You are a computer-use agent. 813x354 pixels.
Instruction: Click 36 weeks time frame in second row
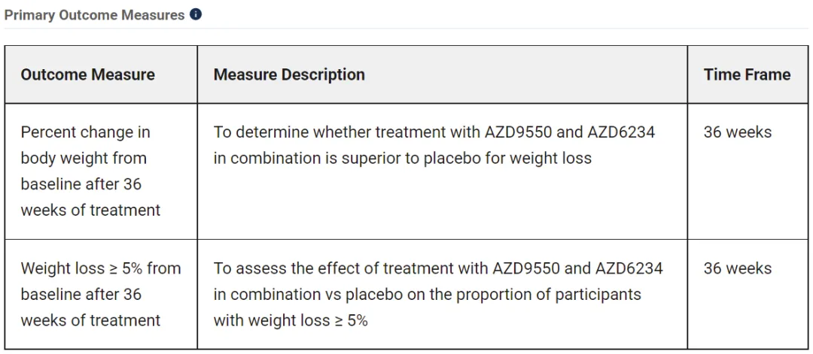pos(737,268)
